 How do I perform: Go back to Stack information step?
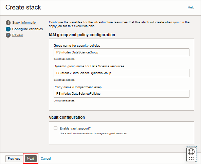coord(25,23)
